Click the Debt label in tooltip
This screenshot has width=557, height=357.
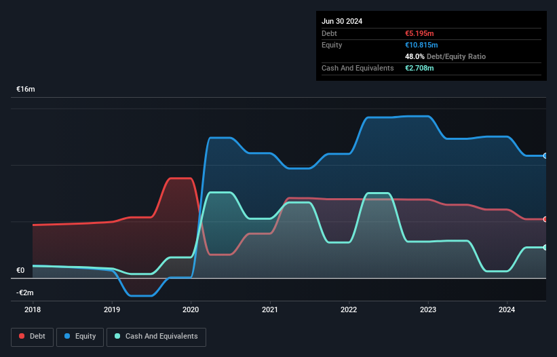[329, 33]
